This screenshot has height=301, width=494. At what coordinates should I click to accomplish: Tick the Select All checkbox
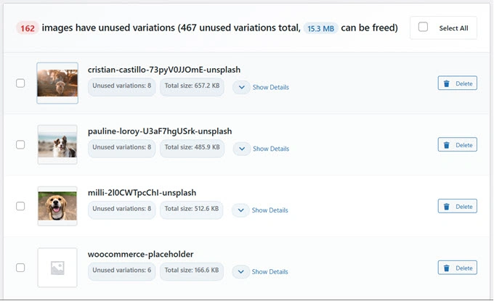click(x=424, y=28)
